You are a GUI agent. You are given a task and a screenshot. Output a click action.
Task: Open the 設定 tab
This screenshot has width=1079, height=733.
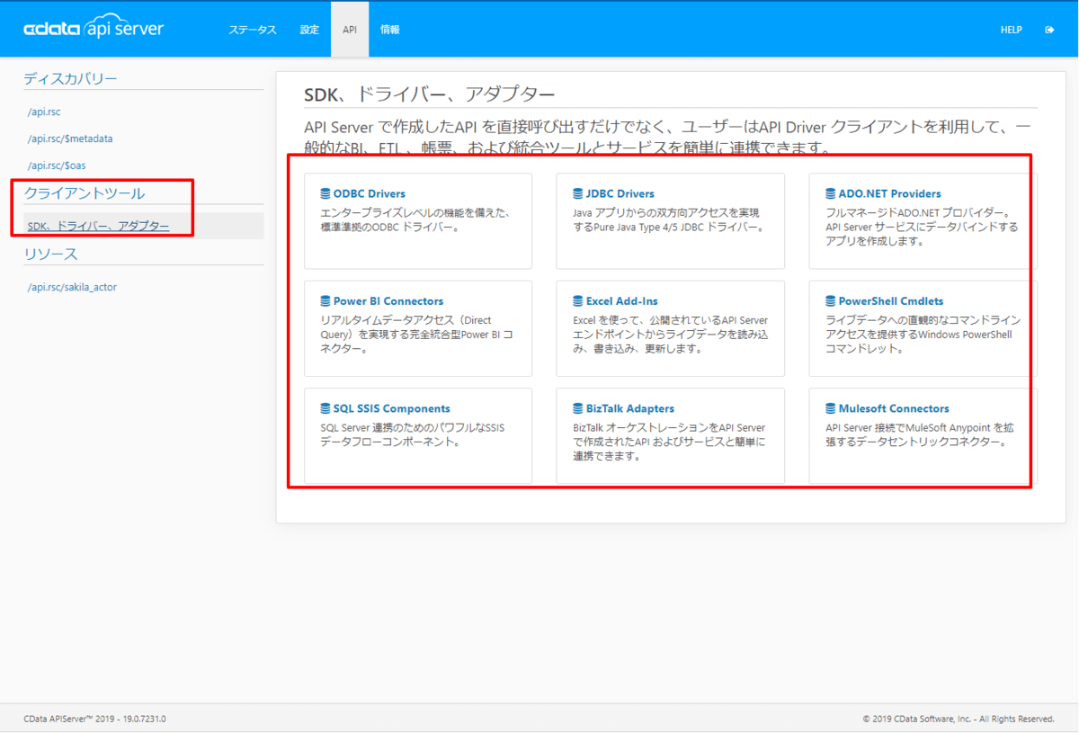point(309,30)
